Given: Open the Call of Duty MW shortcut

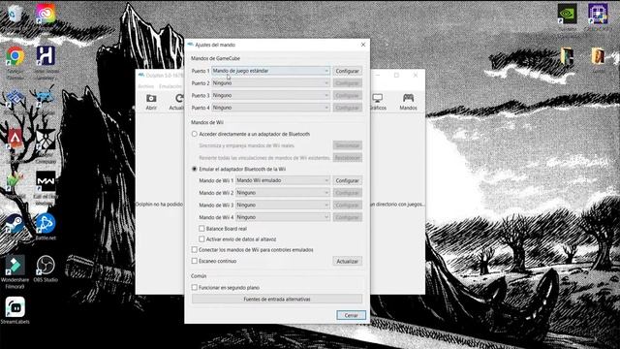Looking at the screenshot, I should click(x=46, y=181).
